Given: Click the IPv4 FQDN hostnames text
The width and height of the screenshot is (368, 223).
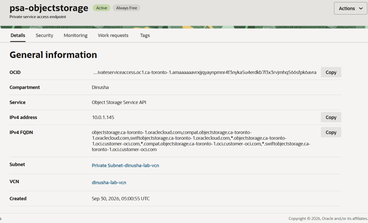Looking at the screenshot, I should [201, 141].
